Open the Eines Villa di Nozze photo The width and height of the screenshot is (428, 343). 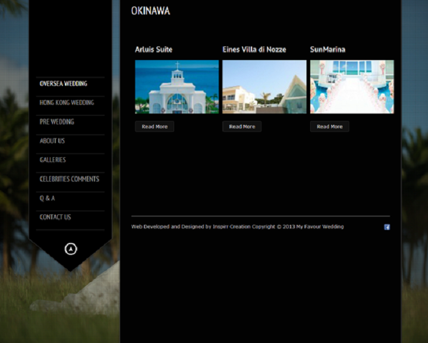[x=264, y=87]
